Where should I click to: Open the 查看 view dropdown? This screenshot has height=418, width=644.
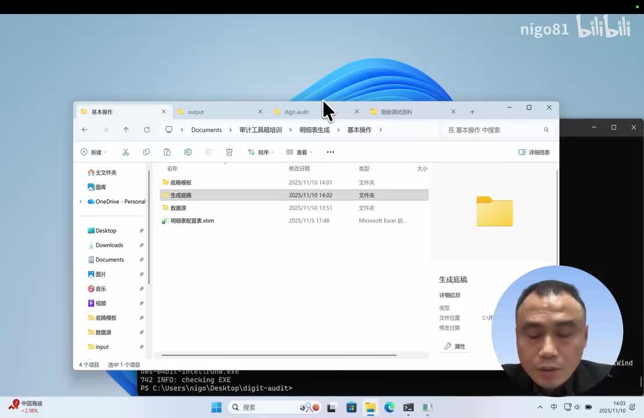click(x=299, y=152)
